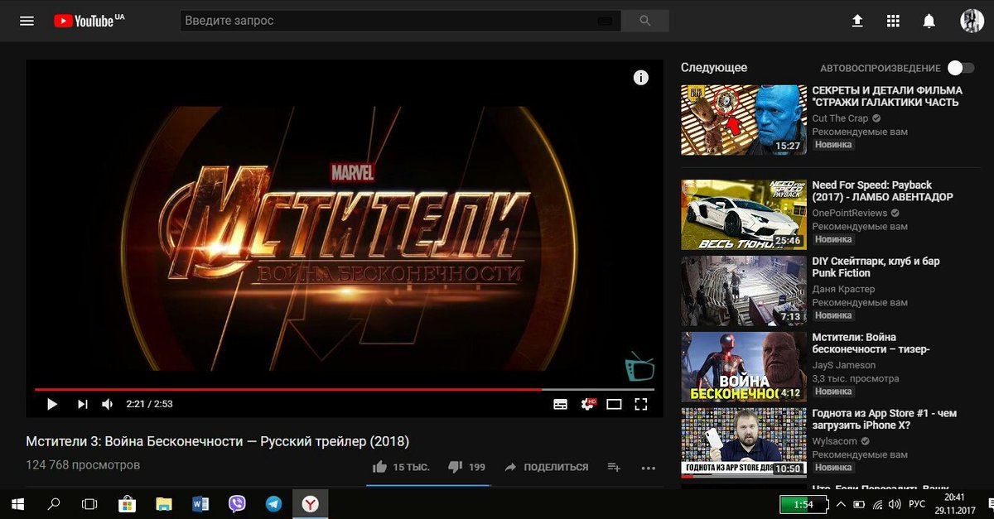This screenshot has width=994, height=519.
Task: Open the account avatar menu
Action: (x=971, y=21)
